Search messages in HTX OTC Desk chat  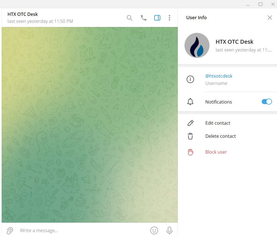(x=129, y=18)
